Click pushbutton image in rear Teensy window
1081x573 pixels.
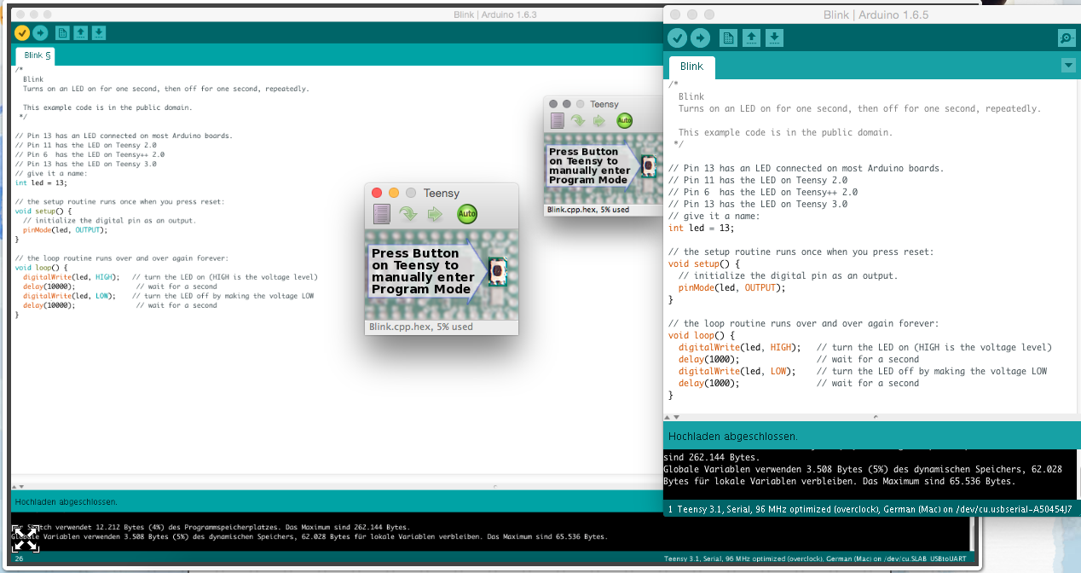(x=649, y=165)
